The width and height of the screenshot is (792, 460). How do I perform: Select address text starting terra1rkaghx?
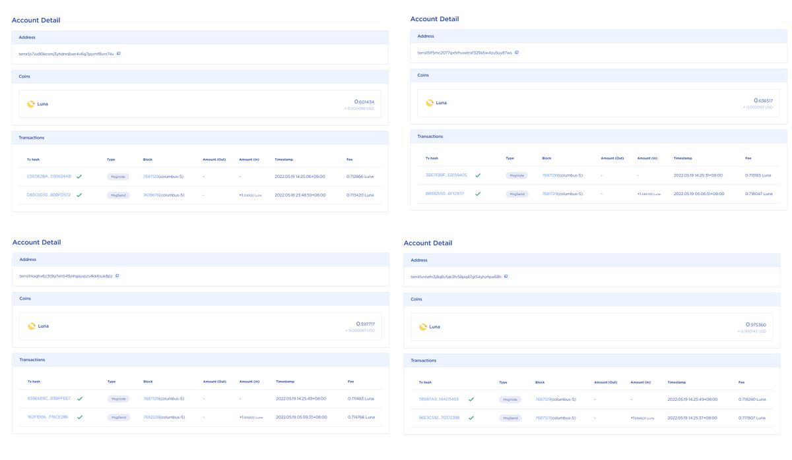tap(66, 276)
